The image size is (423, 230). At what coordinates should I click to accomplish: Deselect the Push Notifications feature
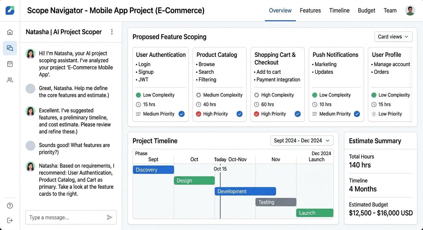357,114
